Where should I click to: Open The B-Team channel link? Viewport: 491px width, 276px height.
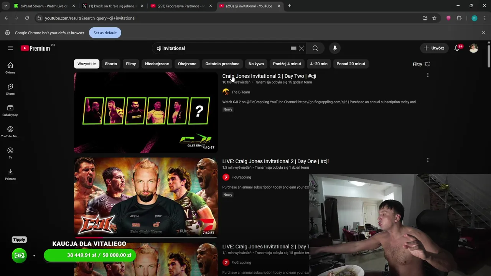click(x=241, y=92)
